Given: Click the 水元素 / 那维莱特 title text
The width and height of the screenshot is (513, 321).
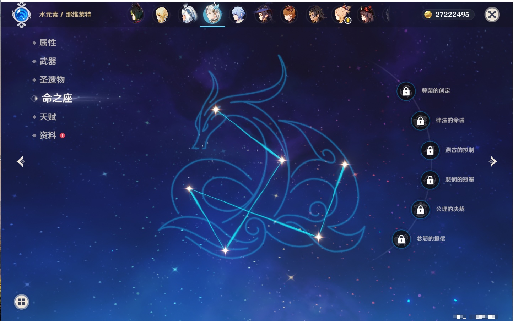Looking at the screenshot, I should (65, 15).
